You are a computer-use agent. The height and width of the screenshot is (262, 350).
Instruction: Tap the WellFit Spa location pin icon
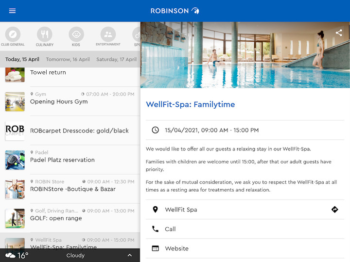coord(156,210)
